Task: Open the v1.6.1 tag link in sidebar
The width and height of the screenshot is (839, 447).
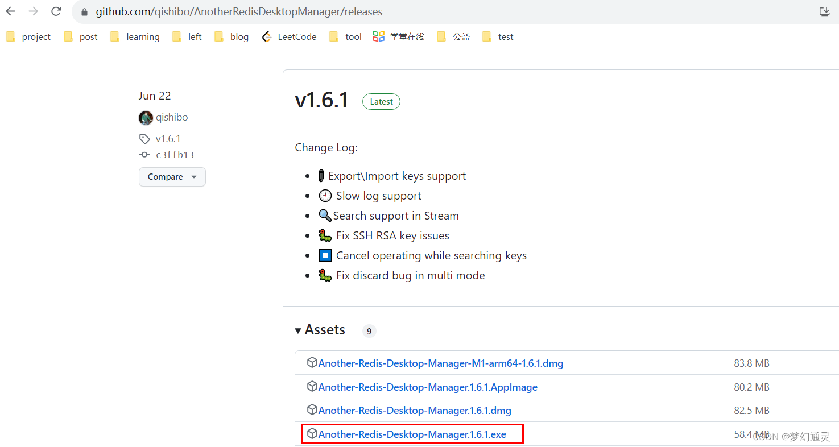Action: tap(168, 139)
